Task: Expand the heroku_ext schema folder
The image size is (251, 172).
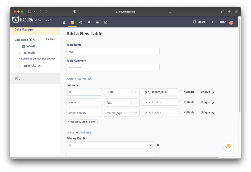Action: (19, 66)
